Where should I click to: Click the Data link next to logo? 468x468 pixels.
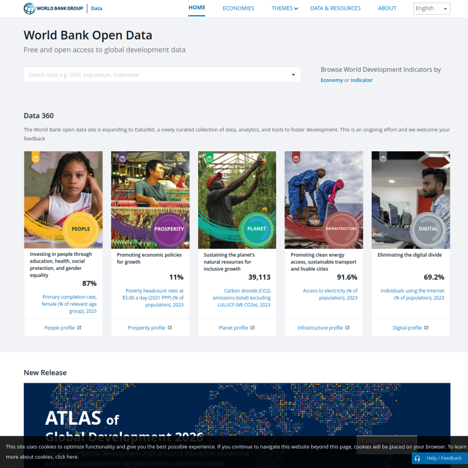coord(96,8)
